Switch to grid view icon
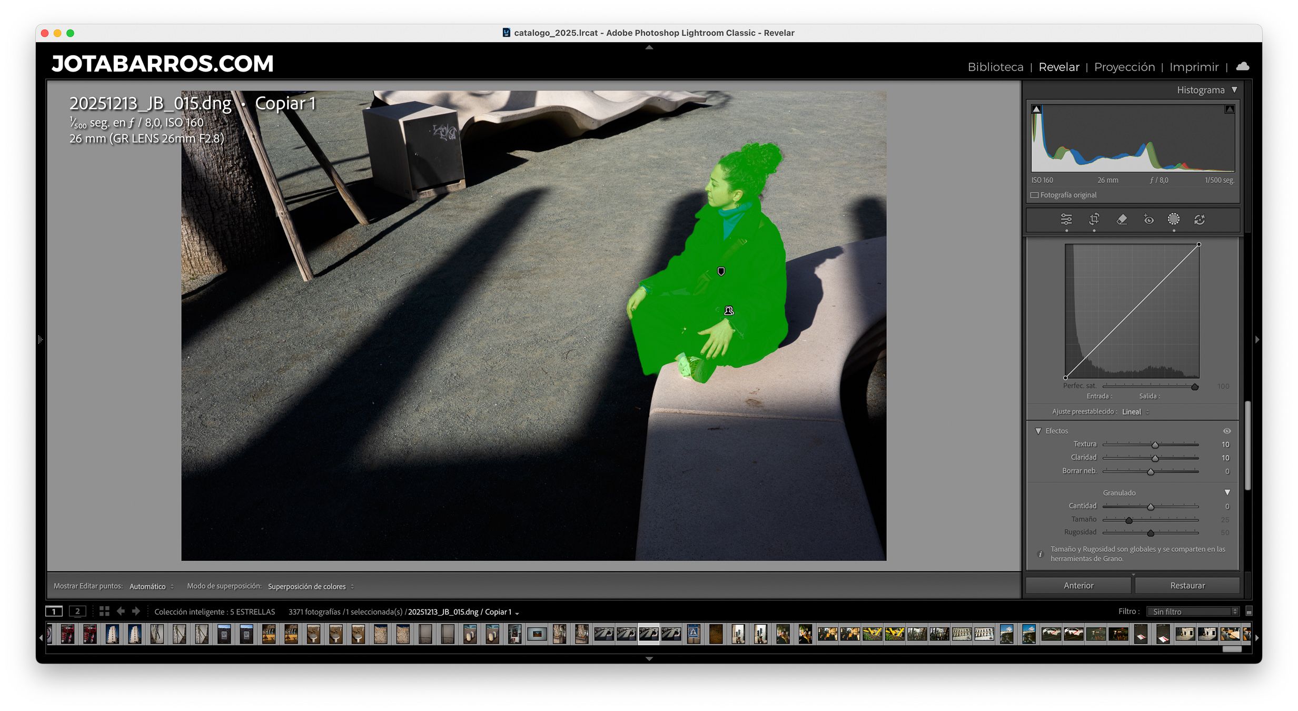 [104, 611]
